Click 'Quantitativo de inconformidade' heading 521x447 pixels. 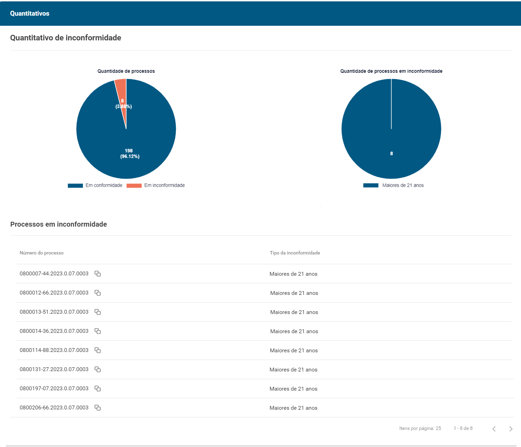pyautogui.click(x=66, y=38)
